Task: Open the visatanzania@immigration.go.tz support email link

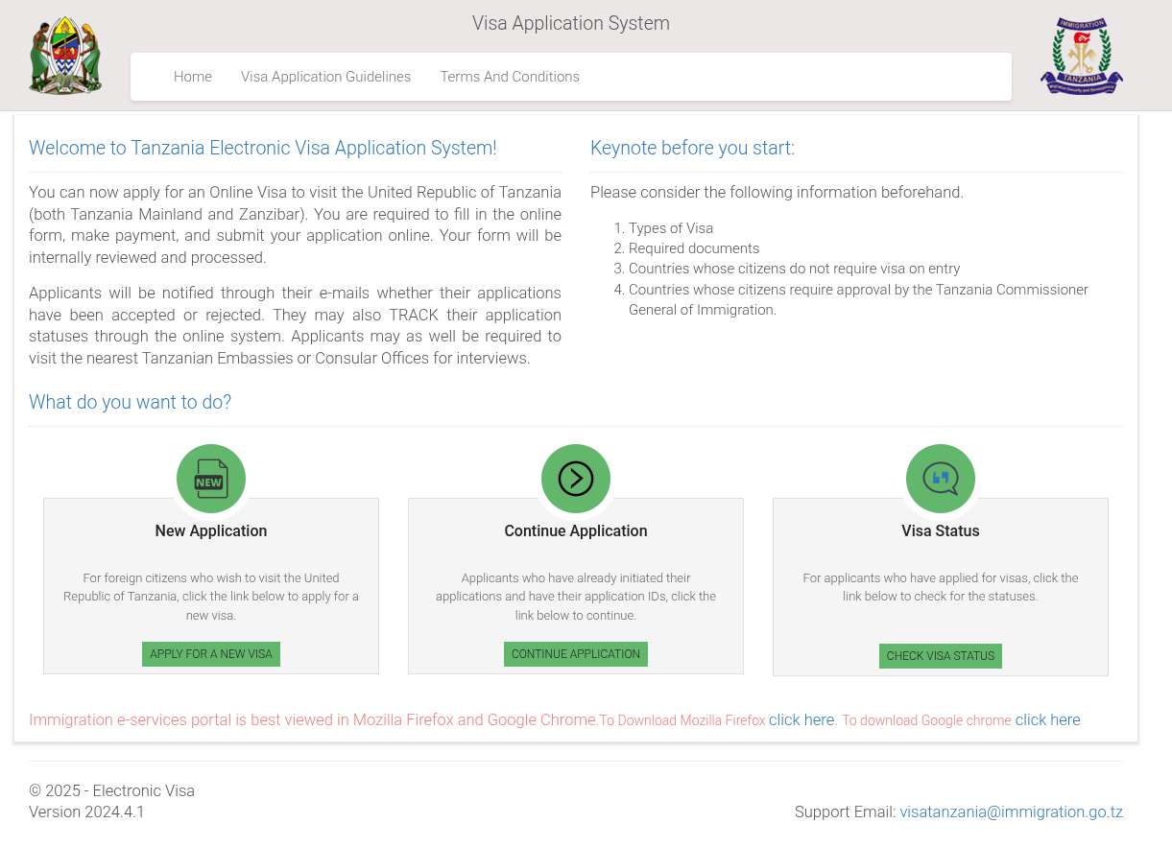Action: point(1011,812)
